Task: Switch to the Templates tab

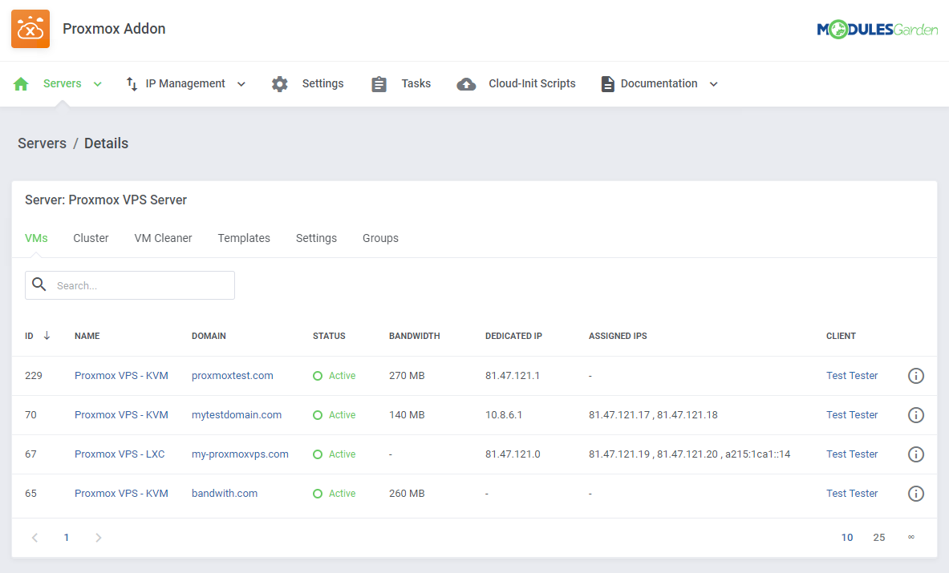Action: 244,238
